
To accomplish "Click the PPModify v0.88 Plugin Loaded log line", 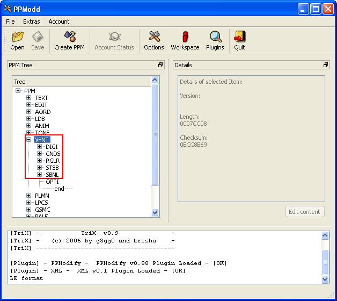I will pos(119,263).
